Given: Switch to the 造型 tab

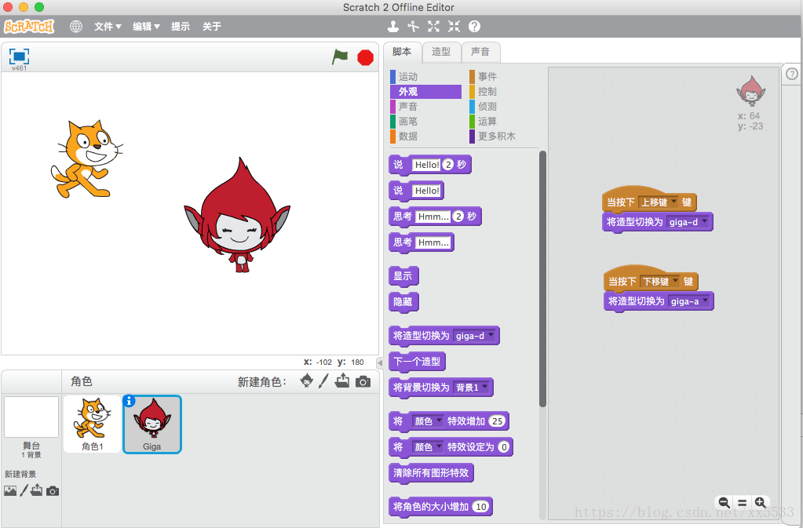Looking at the screenshot, I should (441, 52).
